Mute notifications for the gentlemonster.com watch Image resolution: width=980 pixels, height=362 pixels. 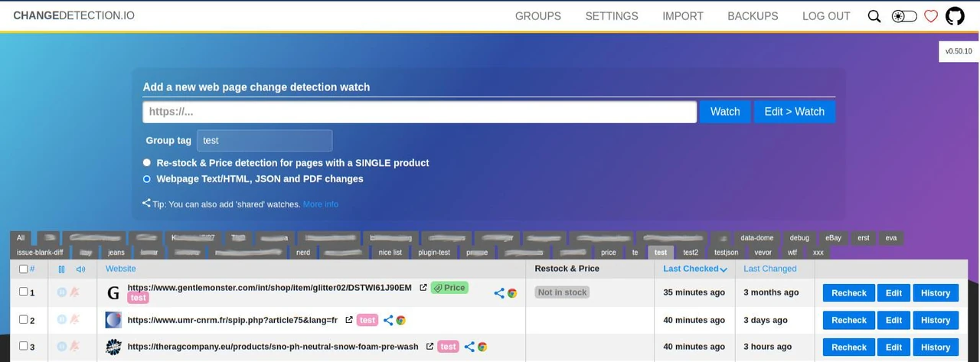coord(75,292)
